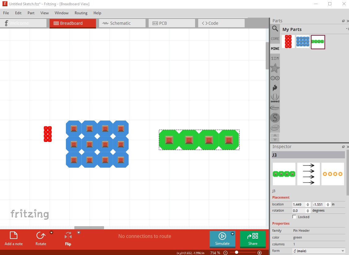This screenshot has height=255, width=349.
Task: Expand the Rotate options dropdown arrow
Action: tap(51, 232)
